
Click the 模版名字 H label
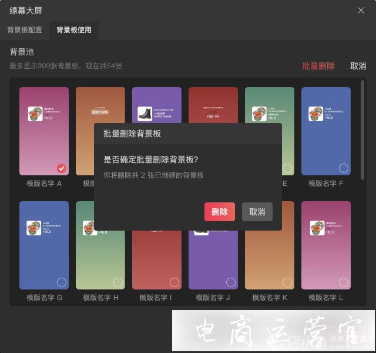point(100,298)
